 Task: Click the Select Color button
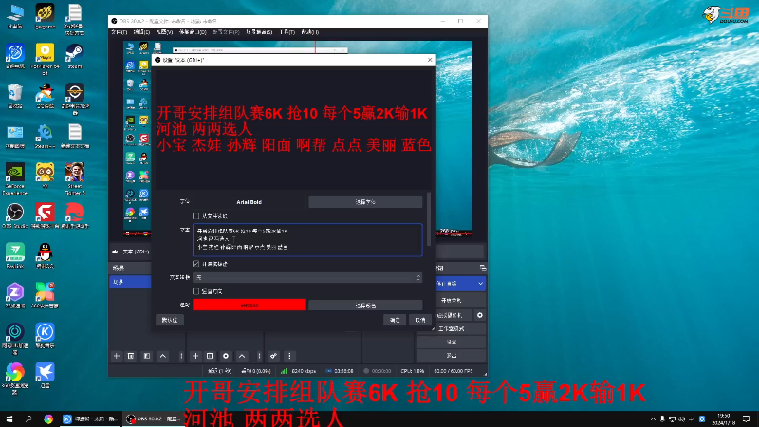pos(365,306)
